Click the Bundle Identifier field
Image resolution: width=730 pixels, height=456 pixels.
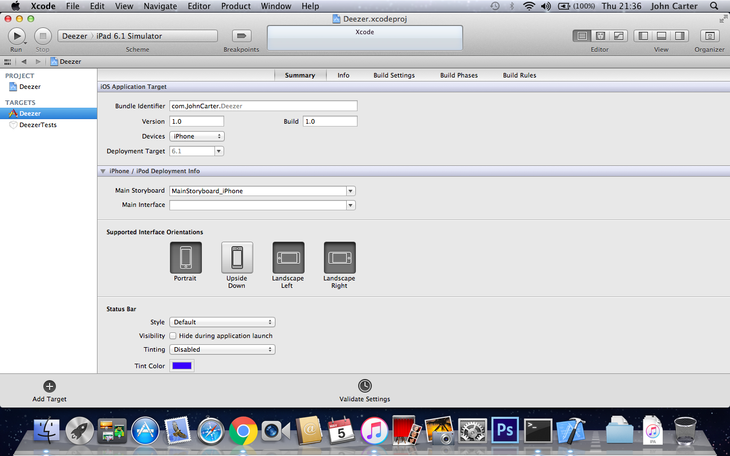pyautogui.click(x=263, y=106)
